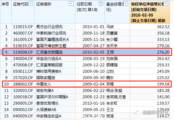Click manager name 郑煜
The width and height of the screenshot is (174, 120).
click(x=110, y=84)
